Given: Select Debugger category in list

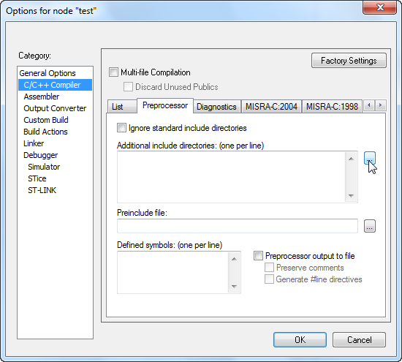Looking at the screenshot, I should [40, 155].
